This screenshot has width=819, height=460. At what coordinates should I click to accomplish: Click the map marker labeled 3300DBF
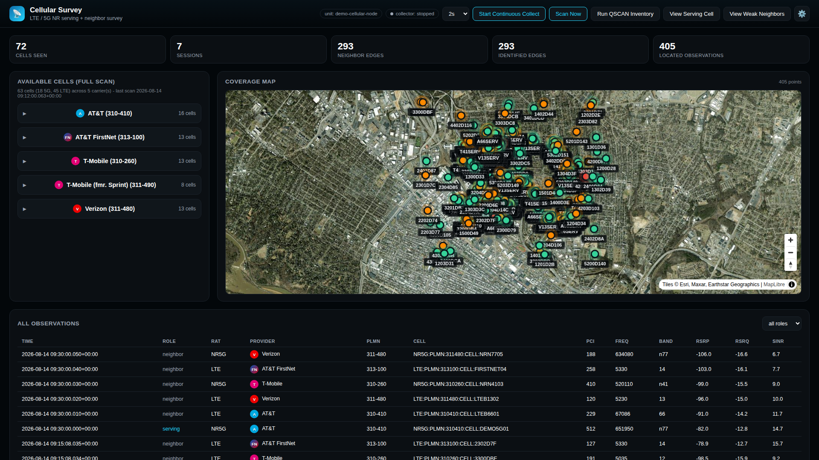[x=422, y=102]
